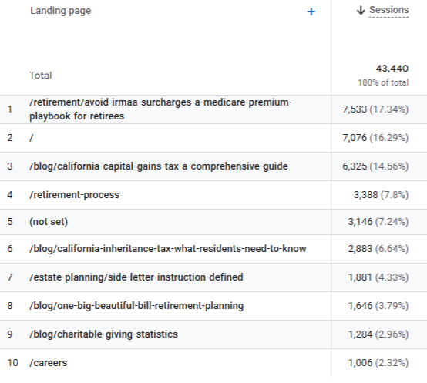This screenshot has height=383, width=427.
Task: Open the california-capital-gains-tax landing page entry
Action: pos(159,166)
